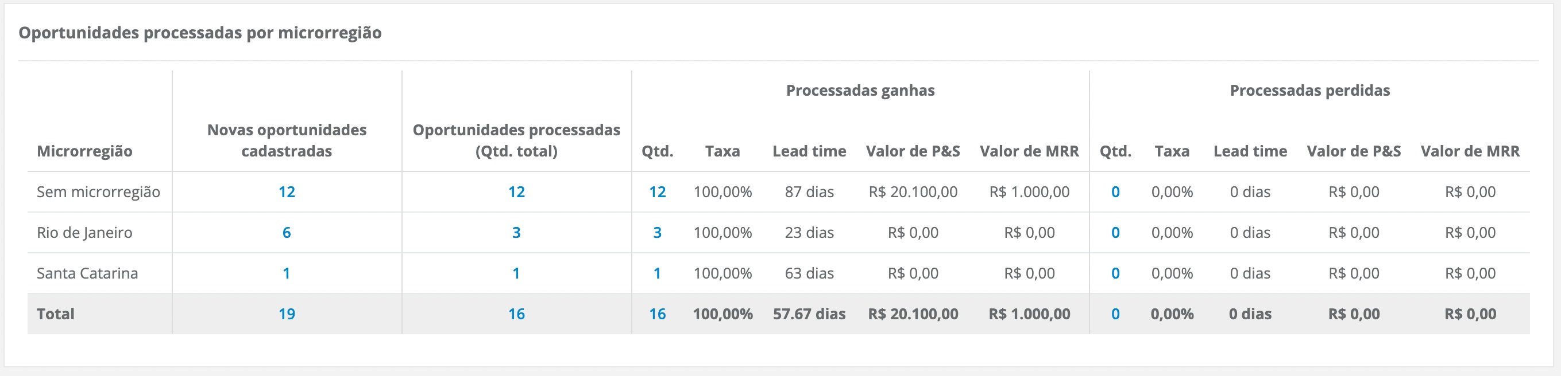Screen dimensions: 1561x376
Task: Open the 12 new opportunities for Sem microrregião
Action: pyautogui.click(x=287, y=192)
